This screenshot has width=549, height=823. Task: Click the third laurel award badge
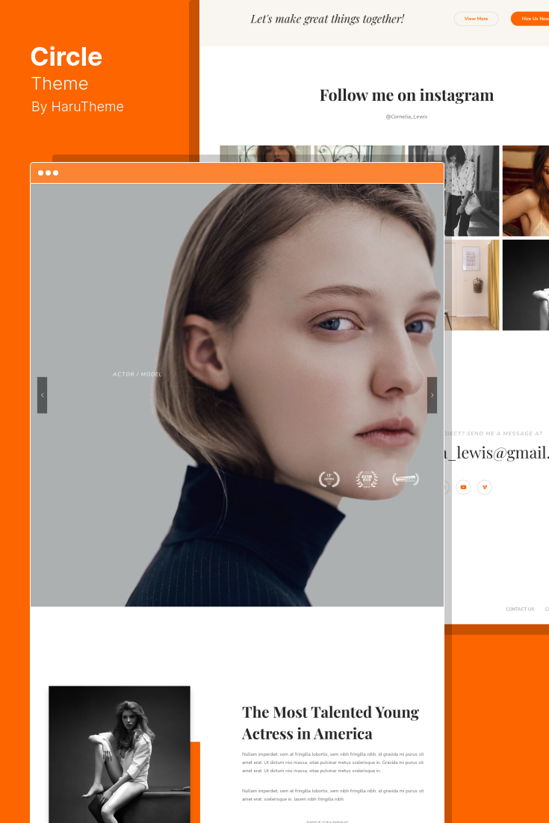pos(406,479)
